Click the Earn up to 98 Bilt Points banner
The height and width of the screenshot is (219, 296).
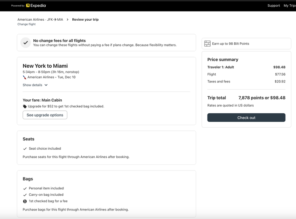click(x=247, y=44)
